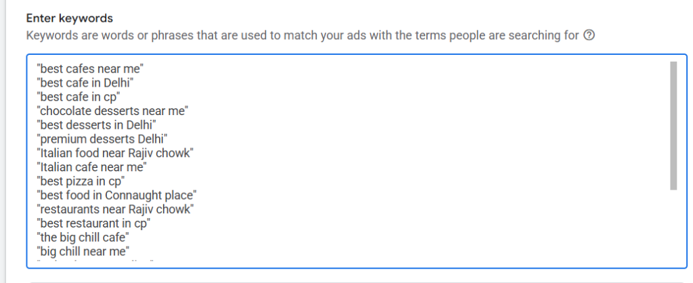Click the "best cafe in Delhi" keyword line
The height and width of the screenshot is (283, 693).
point(85,83)
